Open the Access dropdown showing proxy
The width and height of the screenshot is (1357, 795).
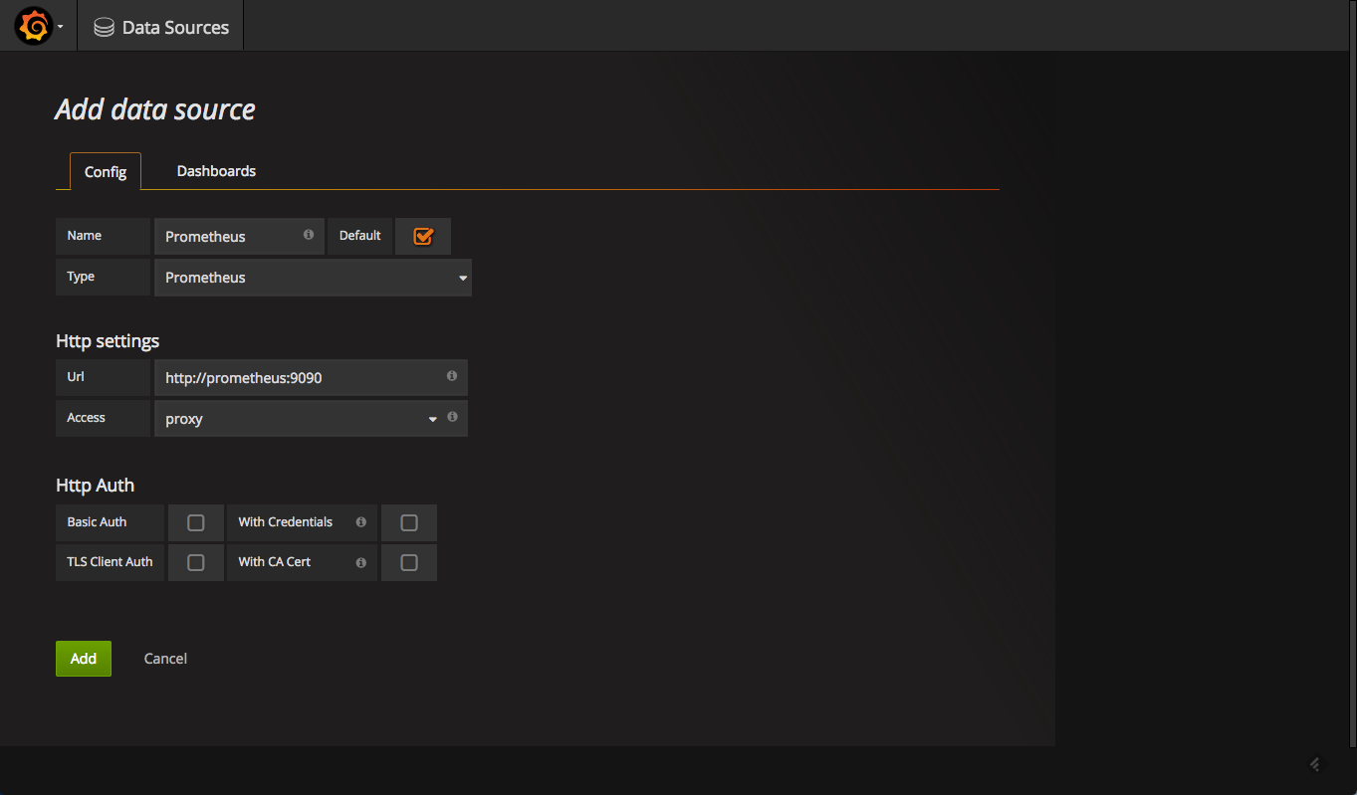pyautogui.click(x=298, y=419)
